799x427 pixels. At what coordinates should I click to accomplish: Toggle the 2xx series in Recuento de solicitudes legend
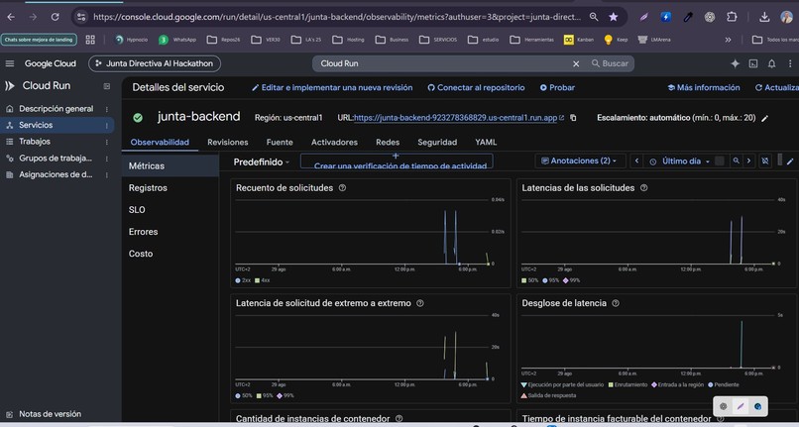(243, 280)
